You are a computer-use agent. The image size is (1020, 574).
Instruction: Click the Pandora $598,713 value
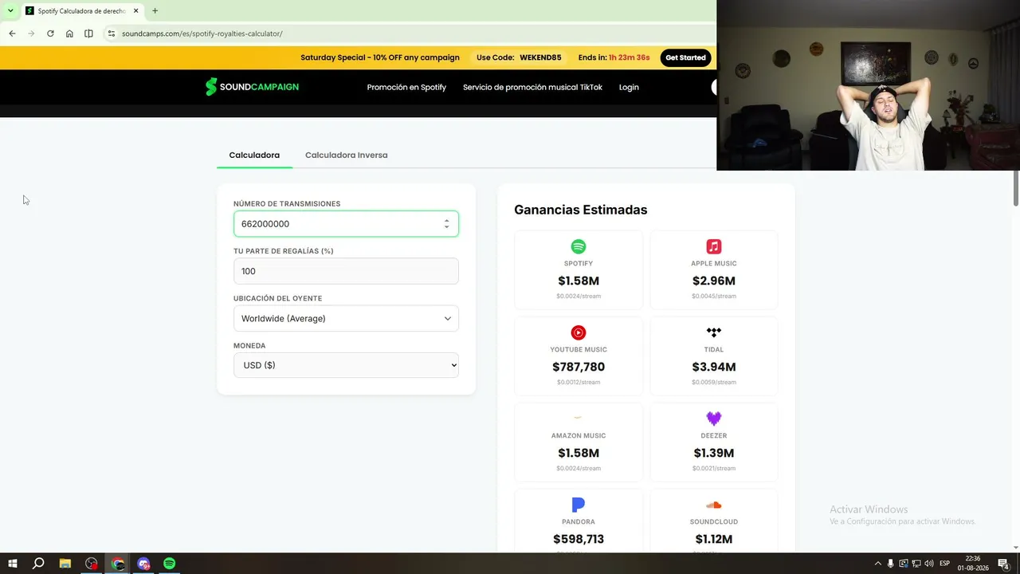tap(579, 539)
